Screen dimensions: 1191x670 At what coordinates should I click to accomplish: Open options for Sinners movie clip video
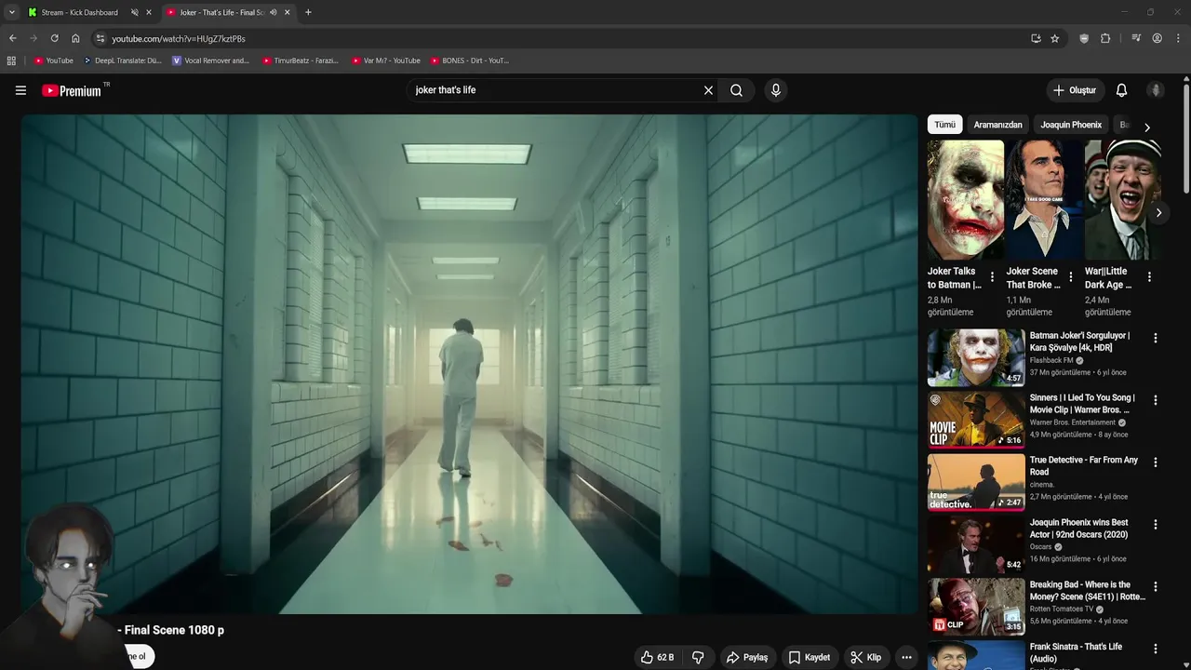point(1156,400)
